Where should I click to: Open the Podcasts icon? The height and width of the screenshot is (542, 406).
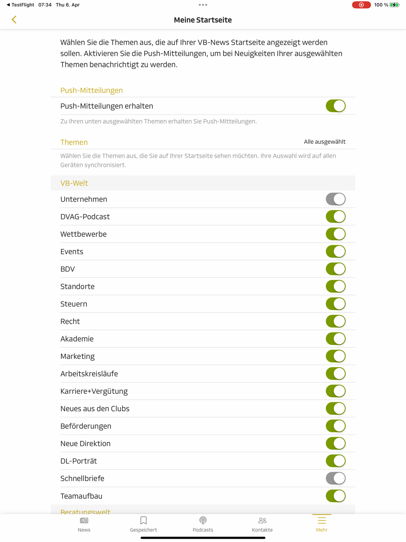[203, 520]
